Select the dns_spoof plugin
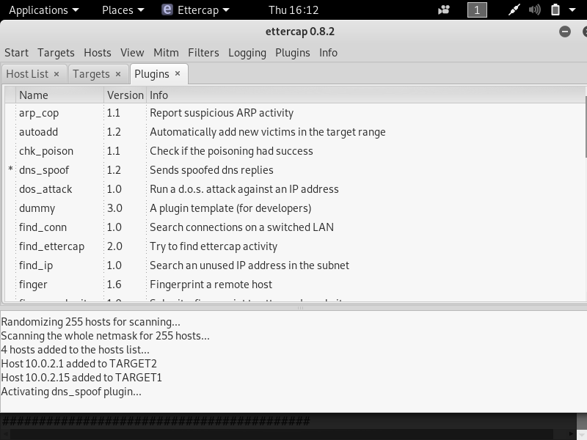Viewport: 587px width, 440px height. 44,170
